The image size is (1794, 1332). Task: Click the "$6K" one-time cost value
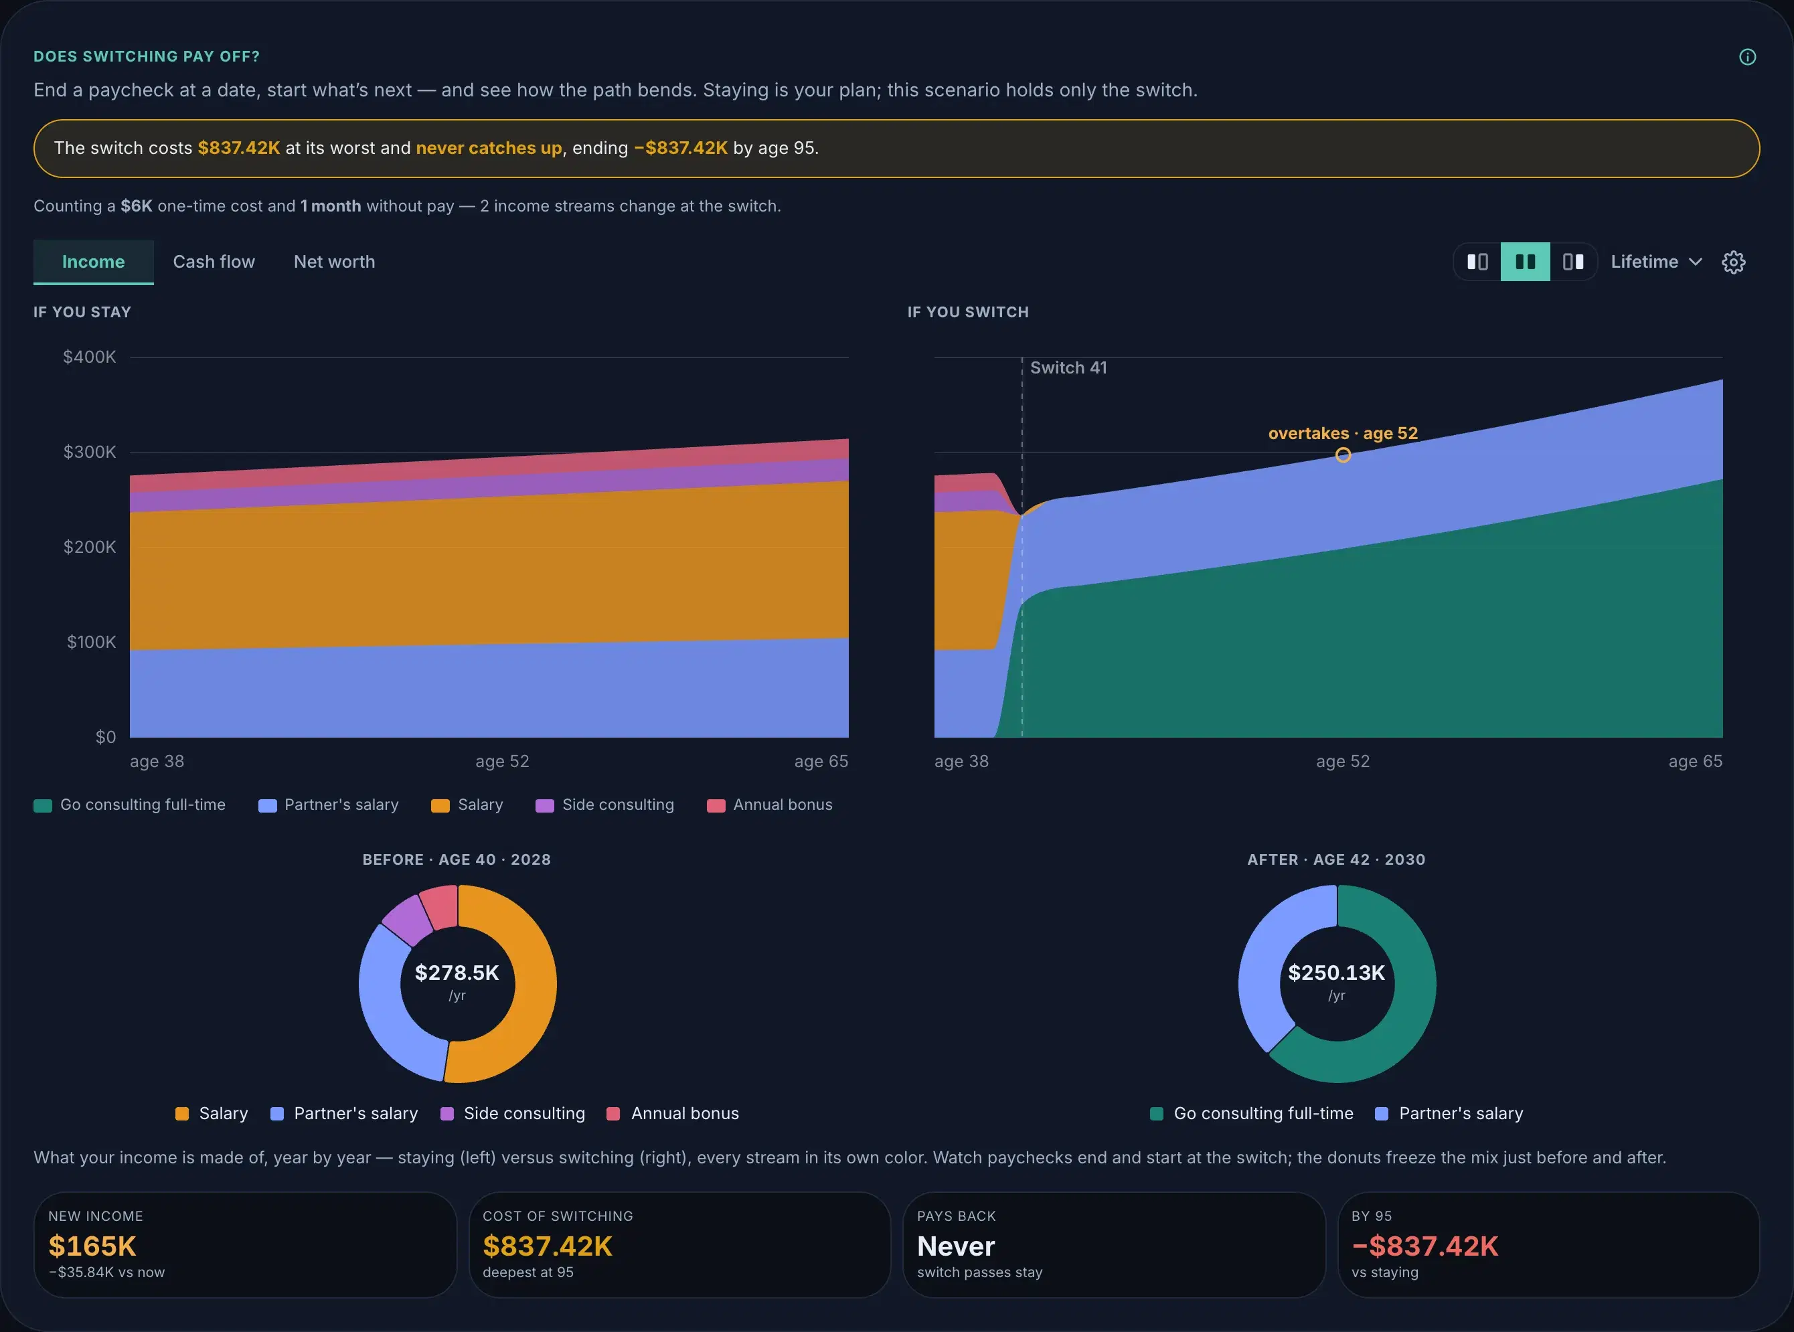[137, 206]
